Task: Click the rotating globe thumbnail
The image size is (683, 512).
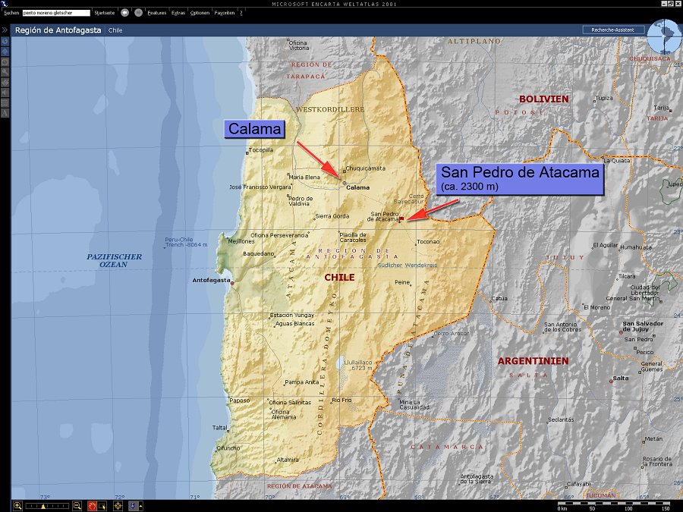Action: click(x=659, y=34)
